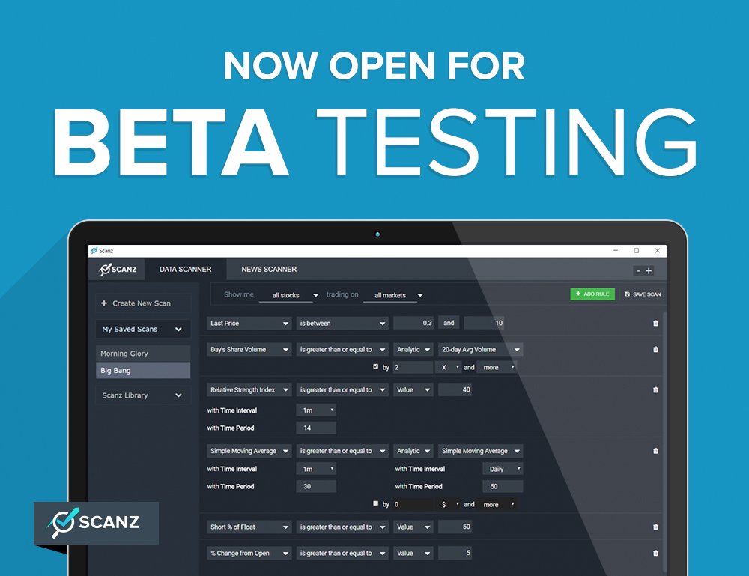Enable the 'by 0' moving average checkbox
This screenshot has width=749, height=576.
375,503
